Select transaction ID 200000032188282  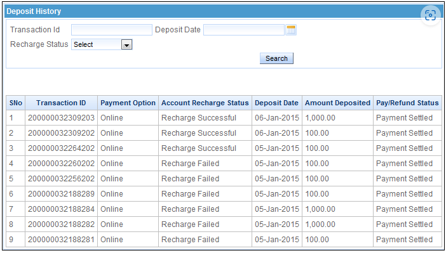pos(61,224)
